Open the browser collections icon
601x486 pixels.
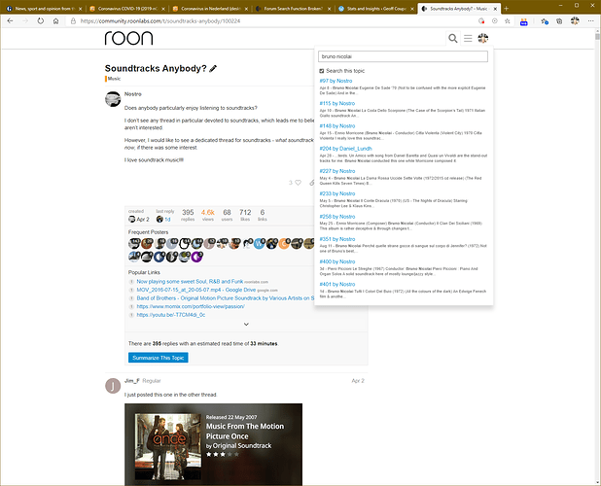tap(559, 21)
